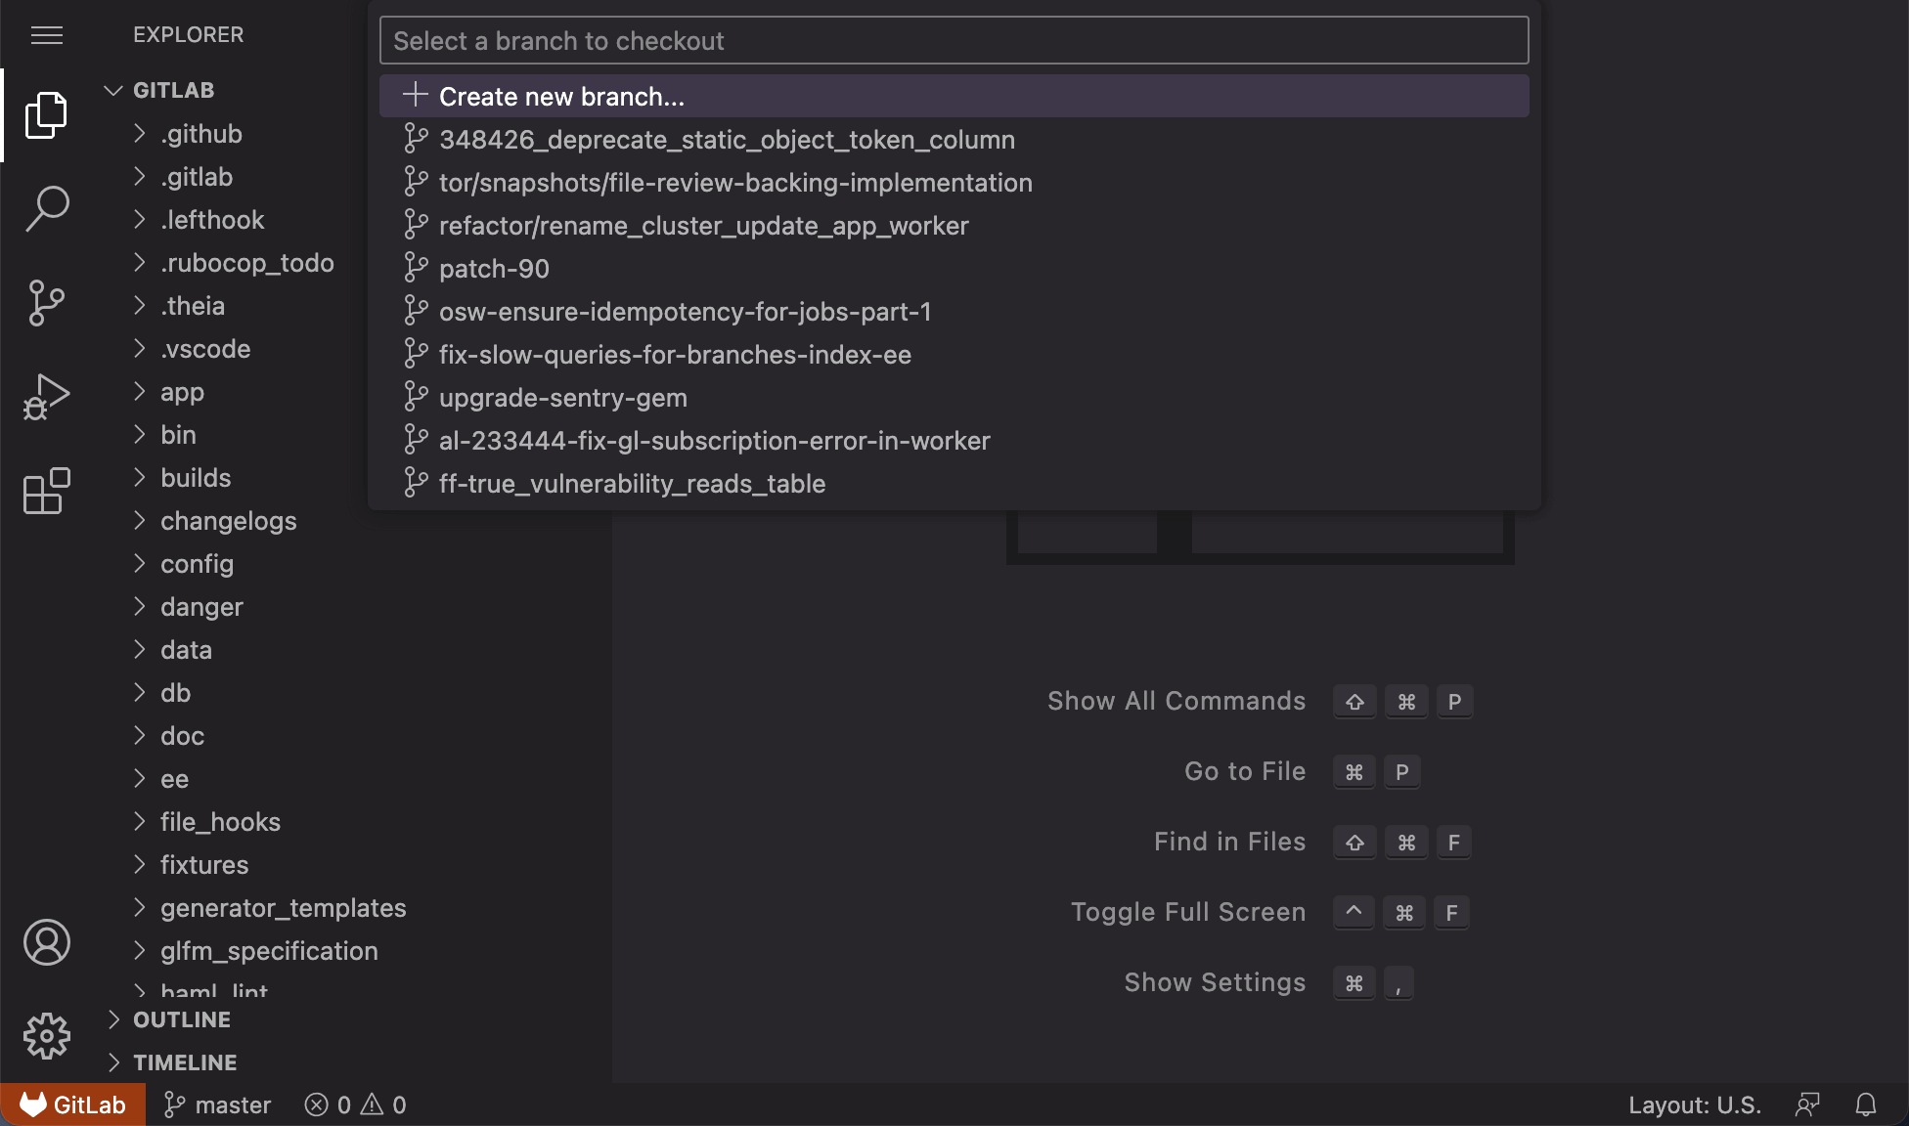The width and height of the screenshot is (1909, 1126).
Task: Open the Extensions view
Action: coord(46,492)
